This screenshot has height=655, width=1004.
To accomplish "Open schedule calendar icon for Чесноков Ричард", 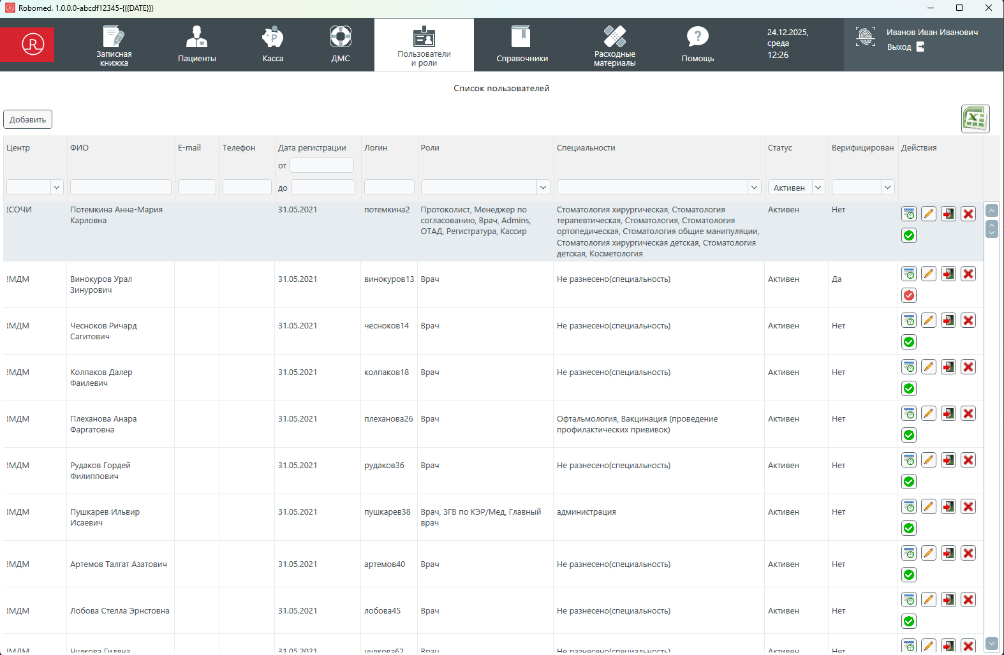I will (x=909, y=320).
